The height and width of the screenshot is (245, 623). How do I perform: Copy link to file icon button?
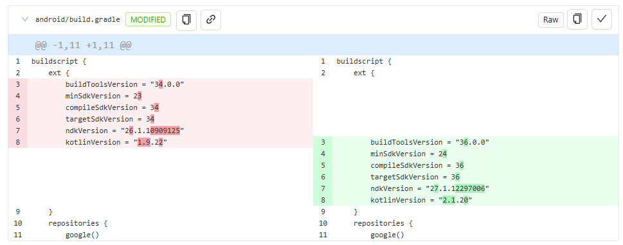tap(211, 19)
